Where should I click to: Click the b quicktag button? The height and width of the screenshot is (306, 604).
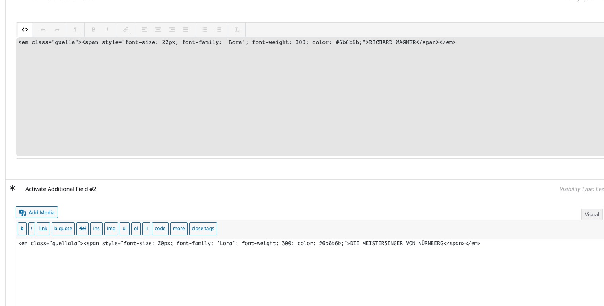click(x=22, y=229)
